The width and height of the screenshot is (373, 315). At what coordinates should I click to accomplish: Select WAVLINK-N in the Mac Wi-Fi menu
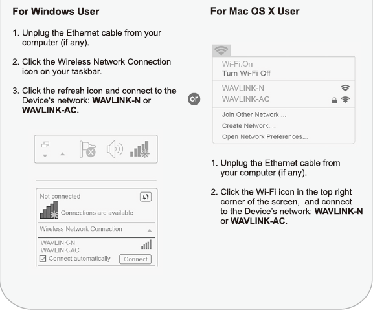pyautogui.click(x=243, y=88)
